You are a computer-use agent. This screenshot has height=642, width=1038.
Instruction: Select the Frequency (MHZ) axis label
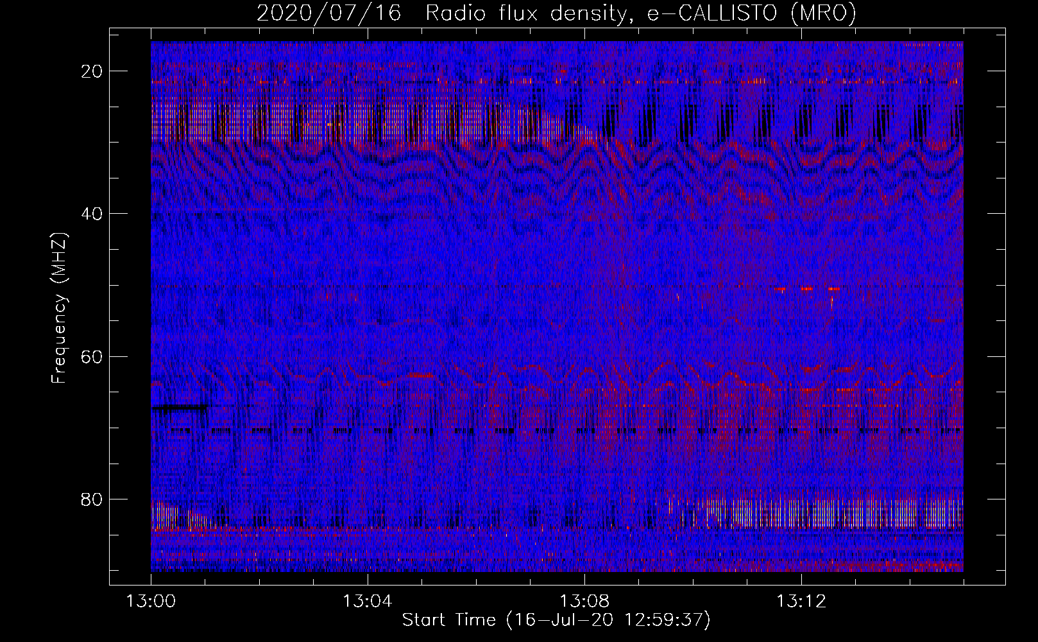59,308
